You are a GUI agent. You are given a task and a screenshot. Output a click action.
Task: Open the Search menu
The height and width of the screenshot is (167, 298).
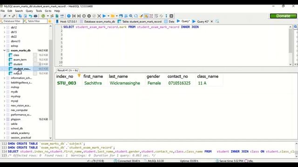coord(19,11)
